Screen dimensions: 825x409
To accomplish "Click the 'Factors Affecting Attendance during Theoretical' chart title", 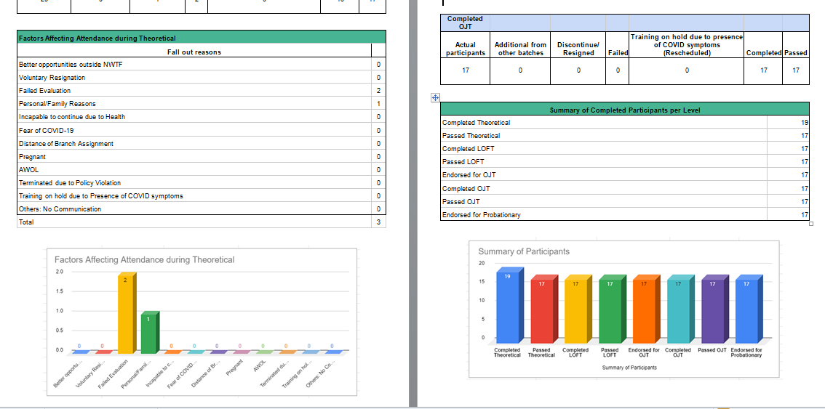I will (x=145, y=259).
